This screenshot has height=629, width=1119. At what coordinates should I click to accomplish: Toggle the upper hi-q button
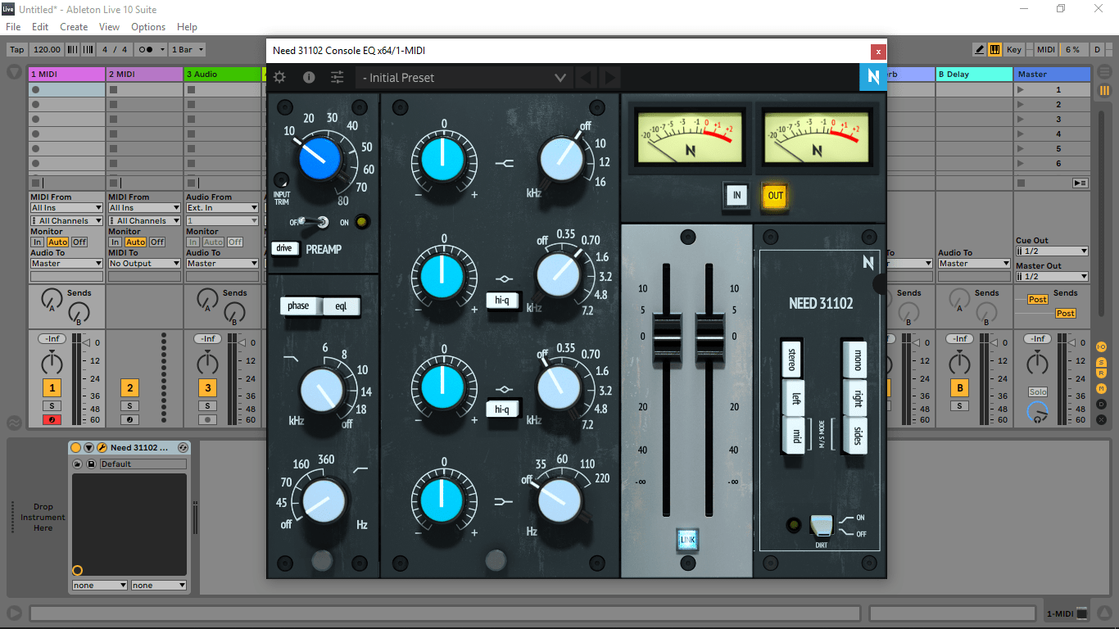pos(502,301)
